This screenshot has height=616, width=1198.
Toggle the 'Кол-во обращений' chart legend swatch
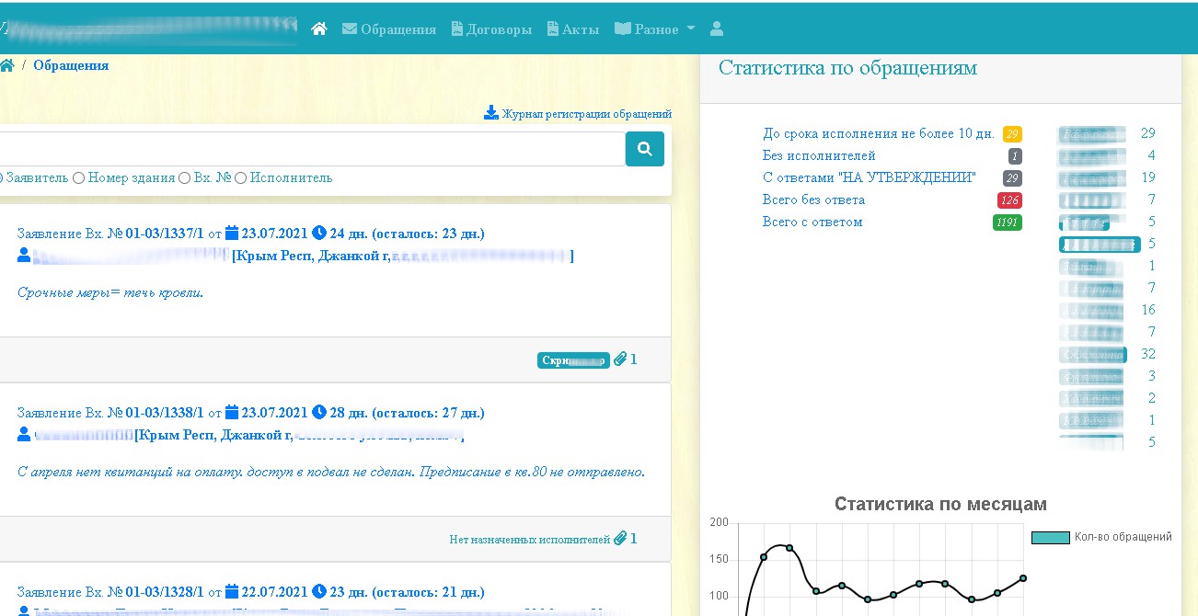click(1050, 537)
